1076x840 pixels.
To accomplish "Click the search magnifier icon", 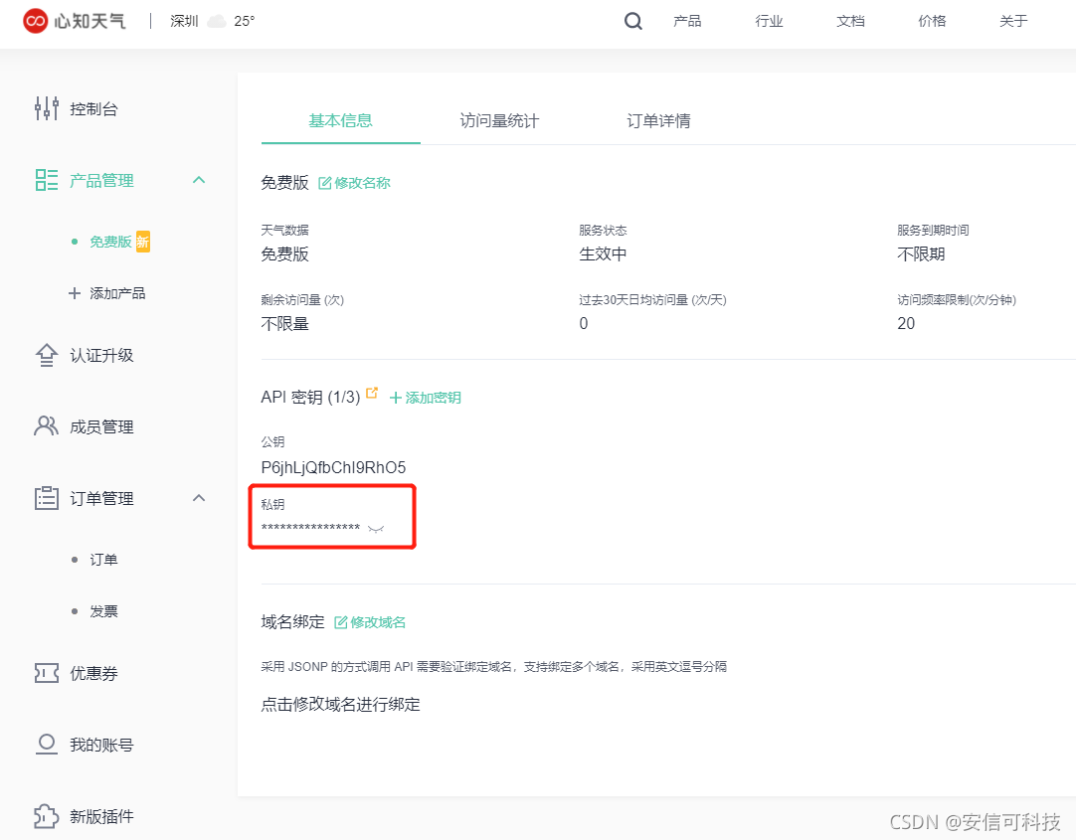I will click(x=633, y=22).
